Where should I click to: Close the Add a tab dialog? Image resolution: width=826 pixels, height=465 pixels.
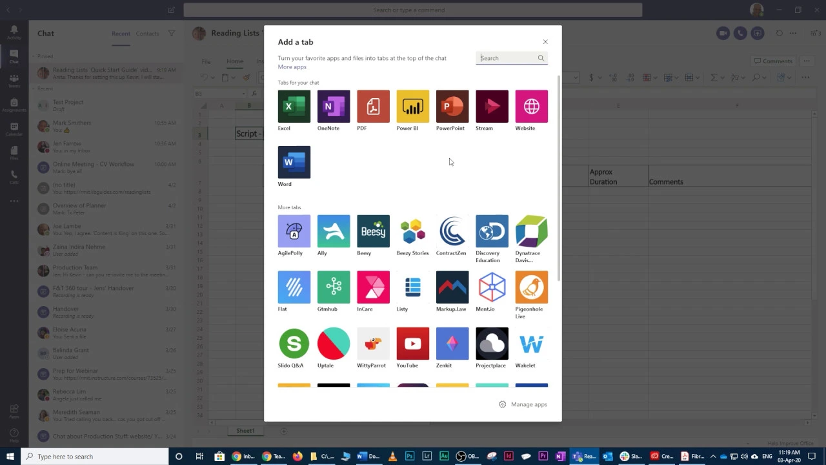pos(545,42)
